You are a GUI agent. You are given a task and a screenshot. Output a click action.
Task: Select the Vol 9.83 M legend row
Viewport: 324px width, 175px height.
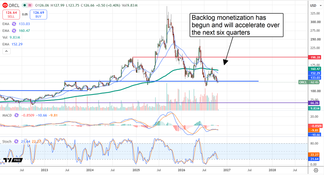pyautogui.click(x=11, y=37)
